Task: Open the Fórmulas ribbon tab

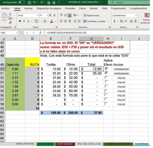Action: click(x=70, y=8)
